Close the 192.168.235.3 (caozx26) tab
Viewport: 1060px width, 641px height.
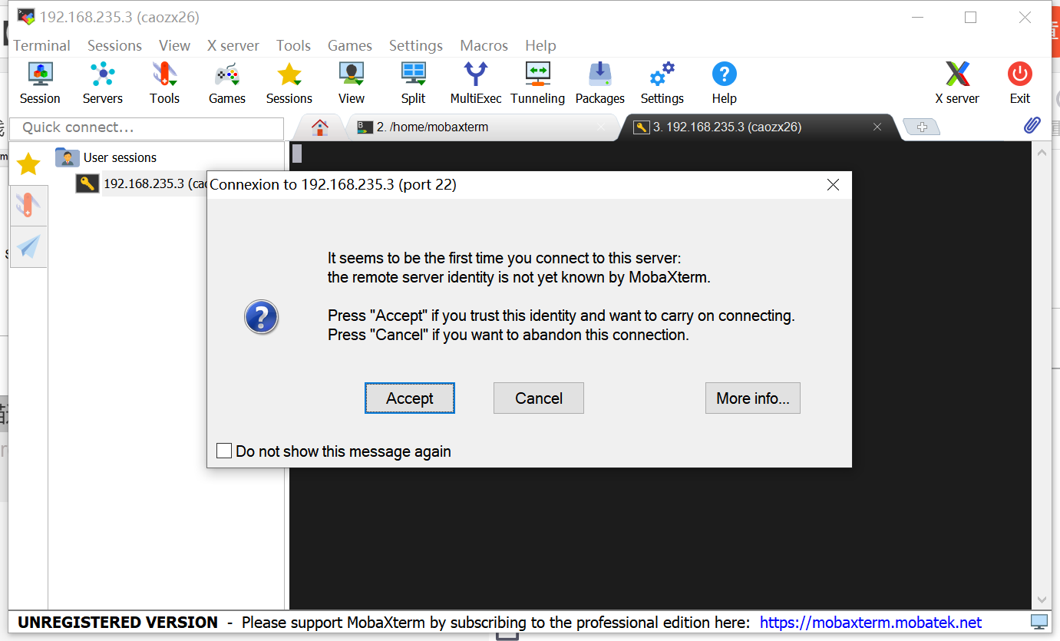coord(877,127)
